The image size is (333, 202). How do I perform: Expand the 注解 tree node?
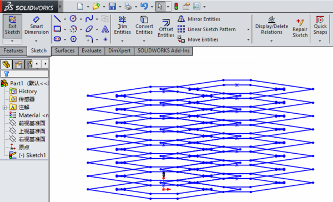point(4,108)
